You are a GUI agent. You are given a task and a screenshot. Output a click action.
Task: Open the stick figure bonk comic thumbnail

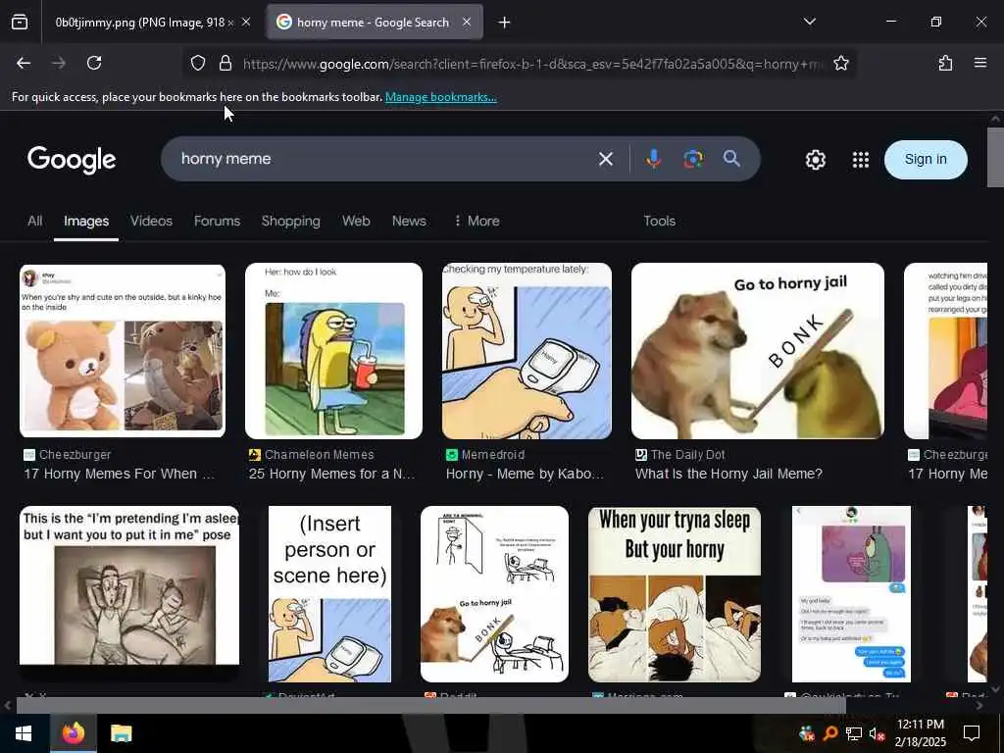tap(494, 593)
